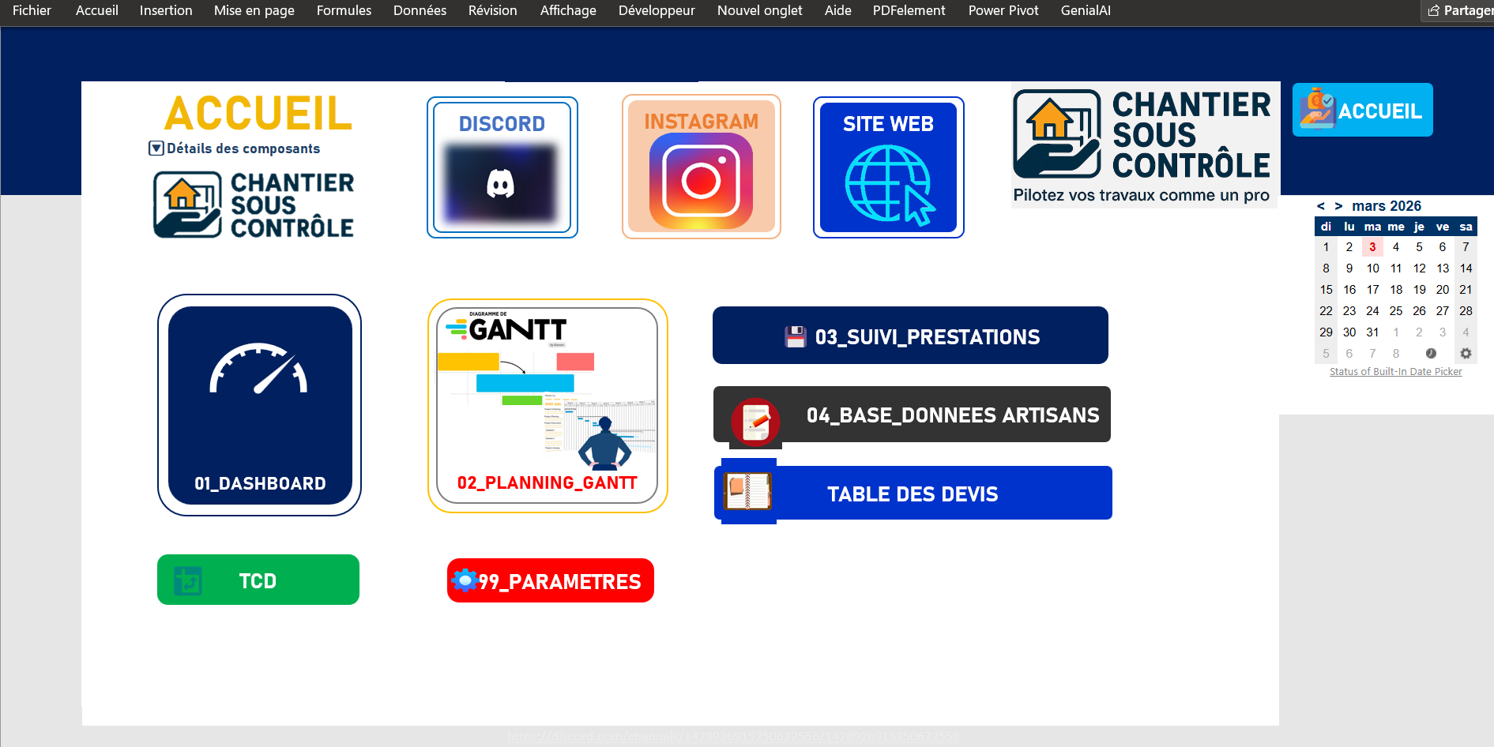The image size is (1494, 747).
Task: Open the Formules tab
Action: (344, 10)
